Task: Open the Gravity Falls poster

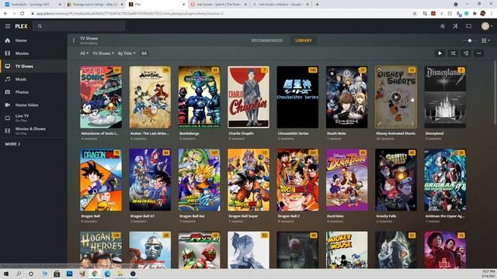Action: 396,180
